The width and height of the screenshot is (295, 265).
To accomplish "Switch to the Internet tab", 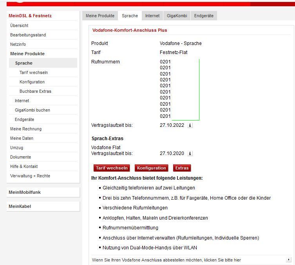I will [152, 16].
